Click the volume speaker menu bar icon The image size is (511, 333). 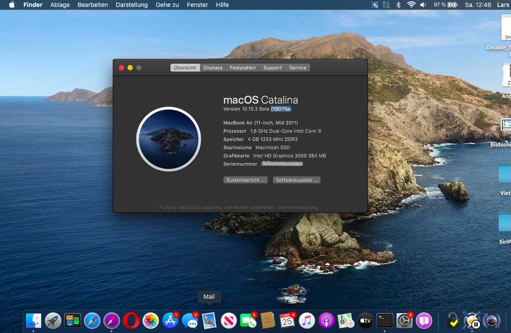point(423,5)
